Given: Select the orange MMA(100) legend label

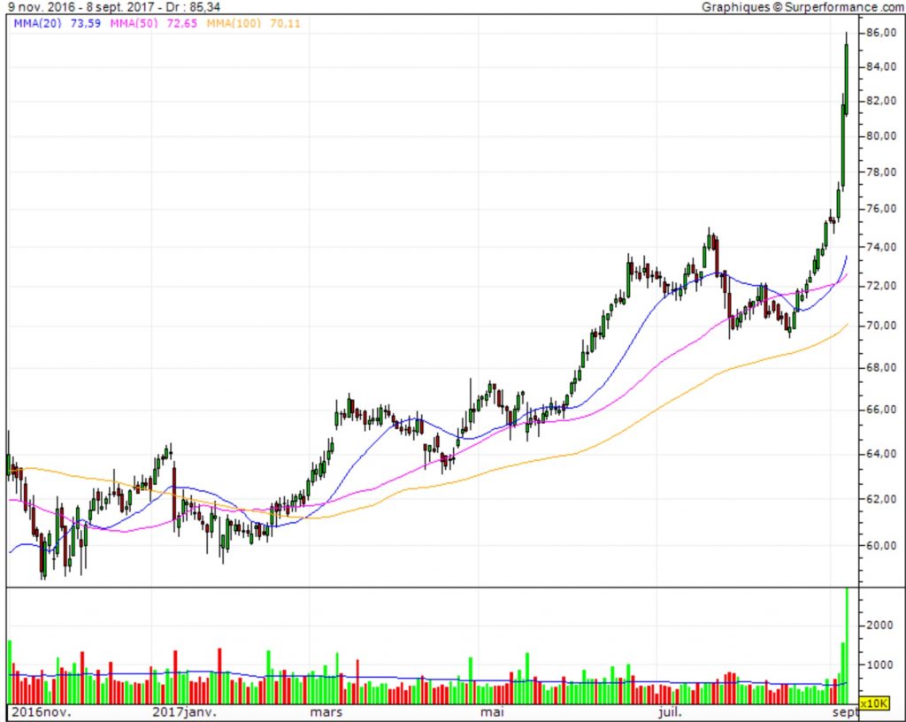Looking at the screenshot, I should (234, 23).
